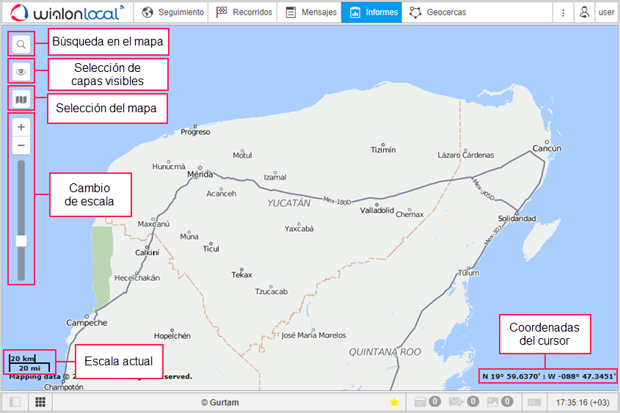Image resolution: width=620 pixels, height=413 pixels.
Task: Open the user account menu
Action: pos(606,12)
